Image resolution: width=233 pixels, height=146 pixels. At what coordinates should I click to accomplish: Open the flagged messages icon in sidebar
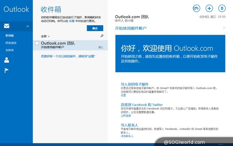click(x=7, y=70)
